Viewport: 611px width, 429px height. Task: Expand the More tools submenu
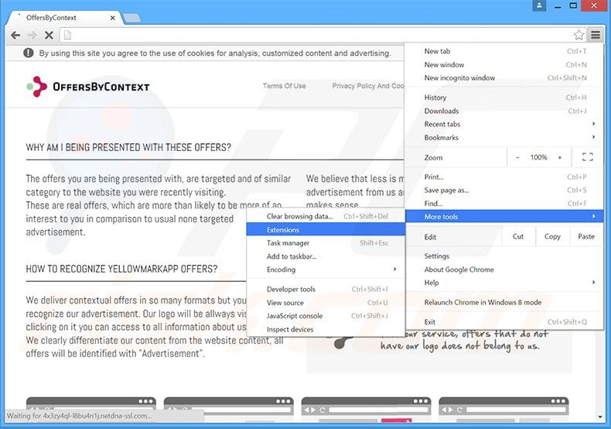tap(504, 217)
